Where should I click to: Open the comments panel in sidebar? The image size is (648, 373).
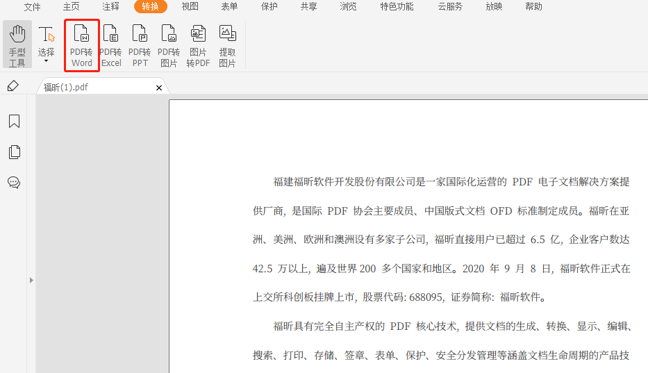pyautogui.click(x=14, y=183)
